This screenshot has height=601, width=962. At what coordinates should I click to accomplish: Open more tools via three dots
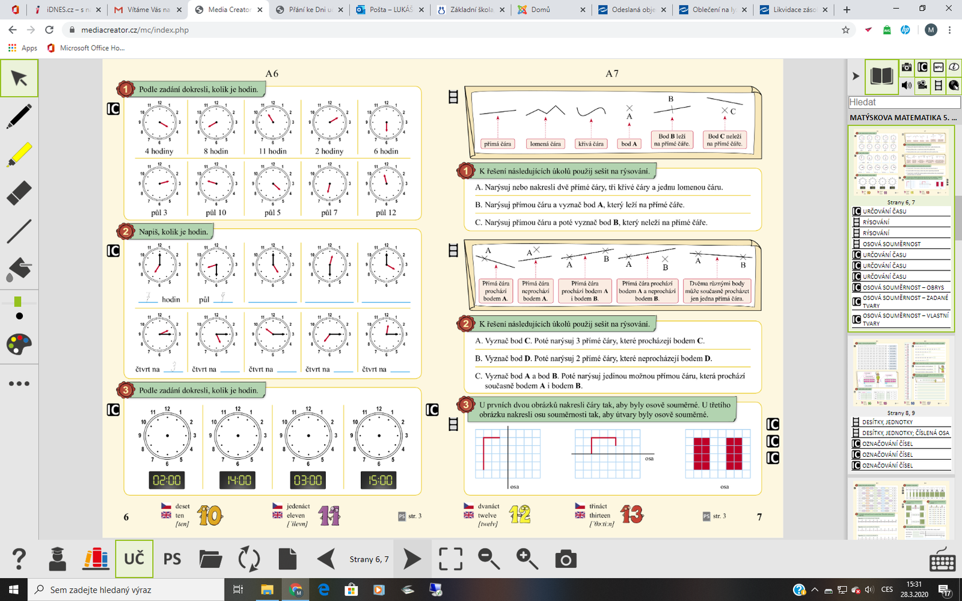tap(19, 383)
